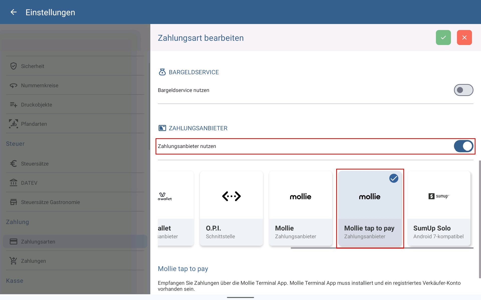The width and height of the screenshot is (481, 300).
Task: Click the horizontal provider list scrollbar
Action: (382, 248)
